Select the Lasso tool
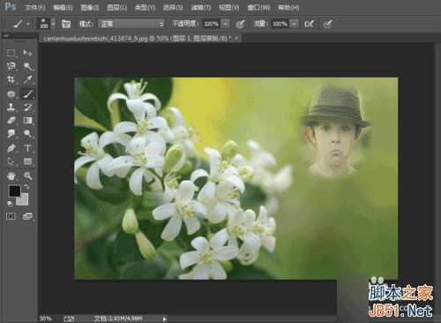The image size is (441, 323). [11, 66]
